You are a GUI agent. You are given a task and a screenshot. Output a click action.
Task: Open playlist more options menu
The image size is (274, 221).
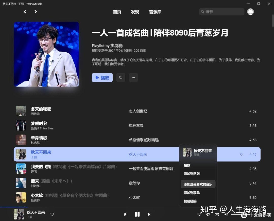coord(133,78)
